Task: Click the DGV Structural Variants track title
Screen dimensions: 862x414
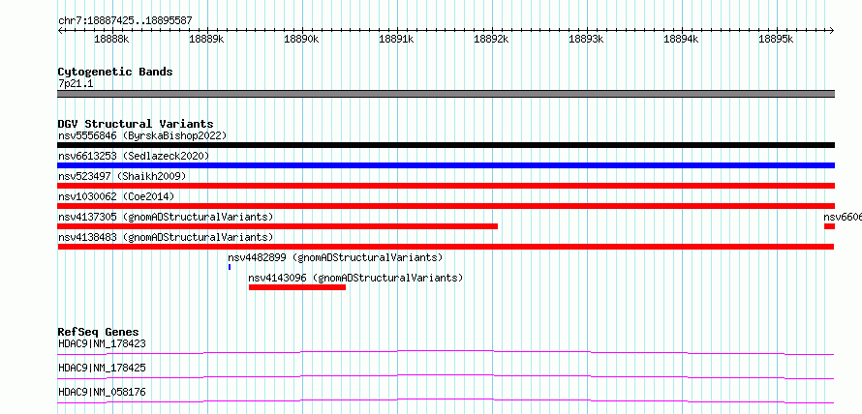Action: [136, 124]
